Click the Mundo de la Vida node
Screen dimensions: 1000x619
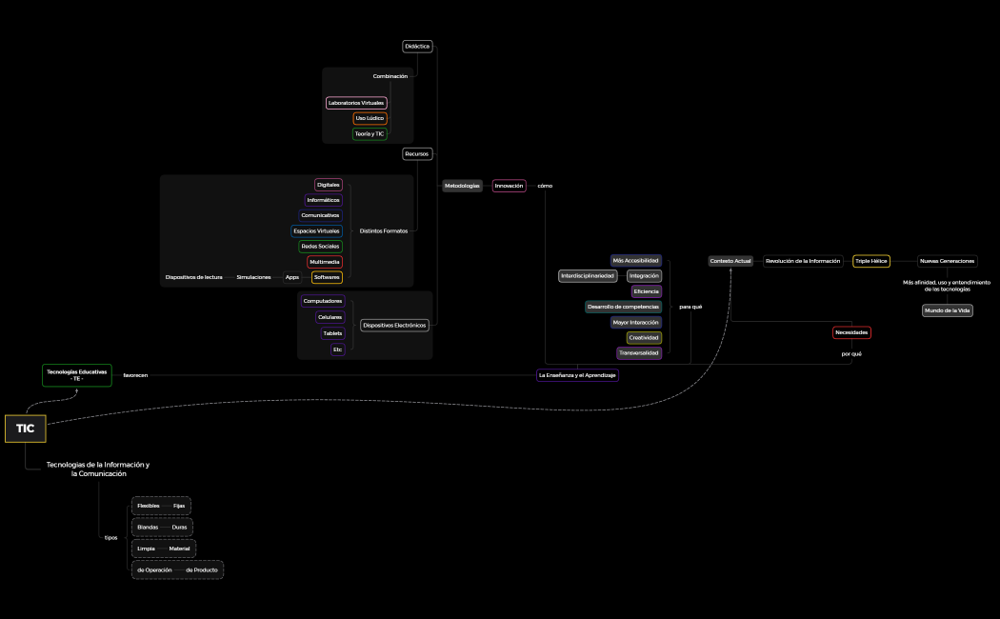947,310
